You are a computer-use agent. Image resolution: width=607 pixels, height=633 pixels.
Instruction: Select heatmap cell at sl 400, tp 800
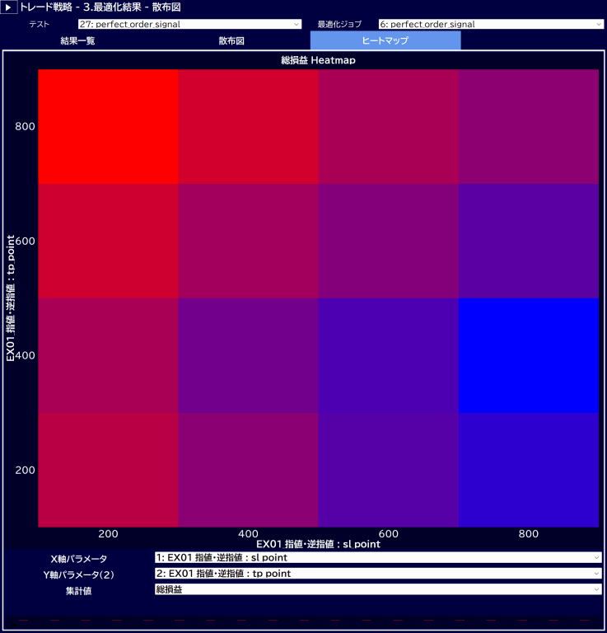(x=249, y=127)
